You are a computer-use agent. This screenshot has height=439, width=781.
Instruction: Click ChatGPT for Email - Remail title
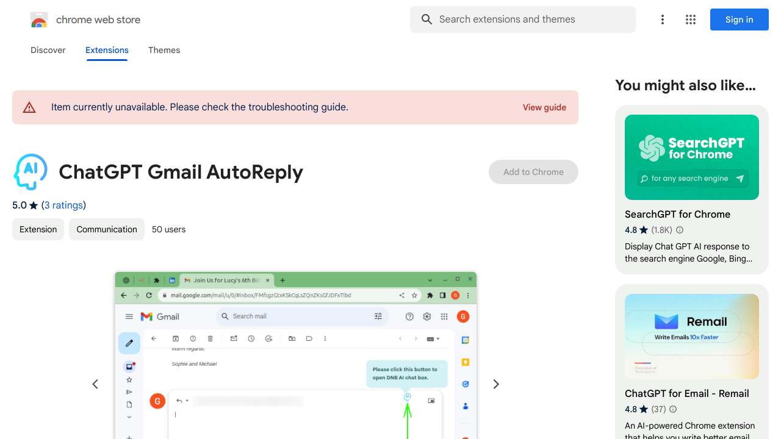[687, 393]
